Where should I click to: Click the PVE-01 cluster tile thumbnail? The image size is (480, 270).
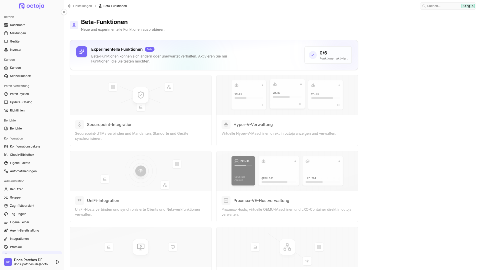[243, 171]
